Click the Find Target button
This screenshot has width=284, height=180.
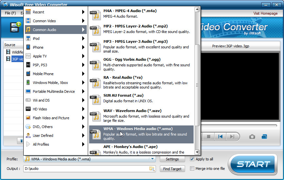coord(172,169)
